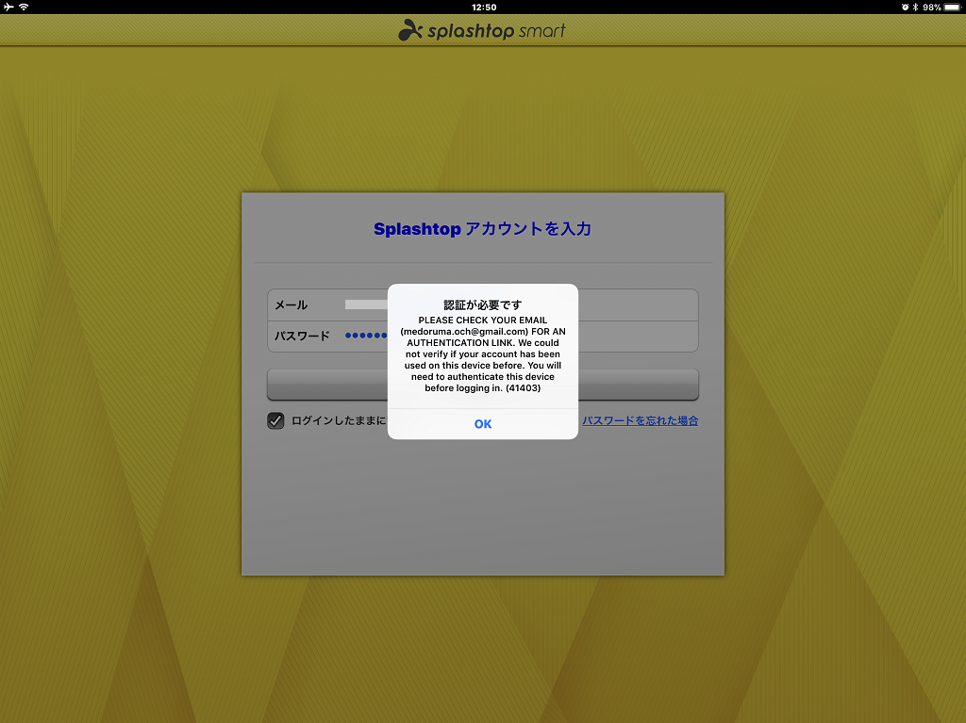Tap the Splashtop アカウントを入力 heading
Screen dimensions: 966x723
tap(482, 228)
